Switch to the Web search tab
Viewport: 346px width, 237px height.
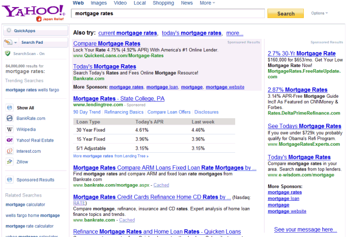pos(78,3)
